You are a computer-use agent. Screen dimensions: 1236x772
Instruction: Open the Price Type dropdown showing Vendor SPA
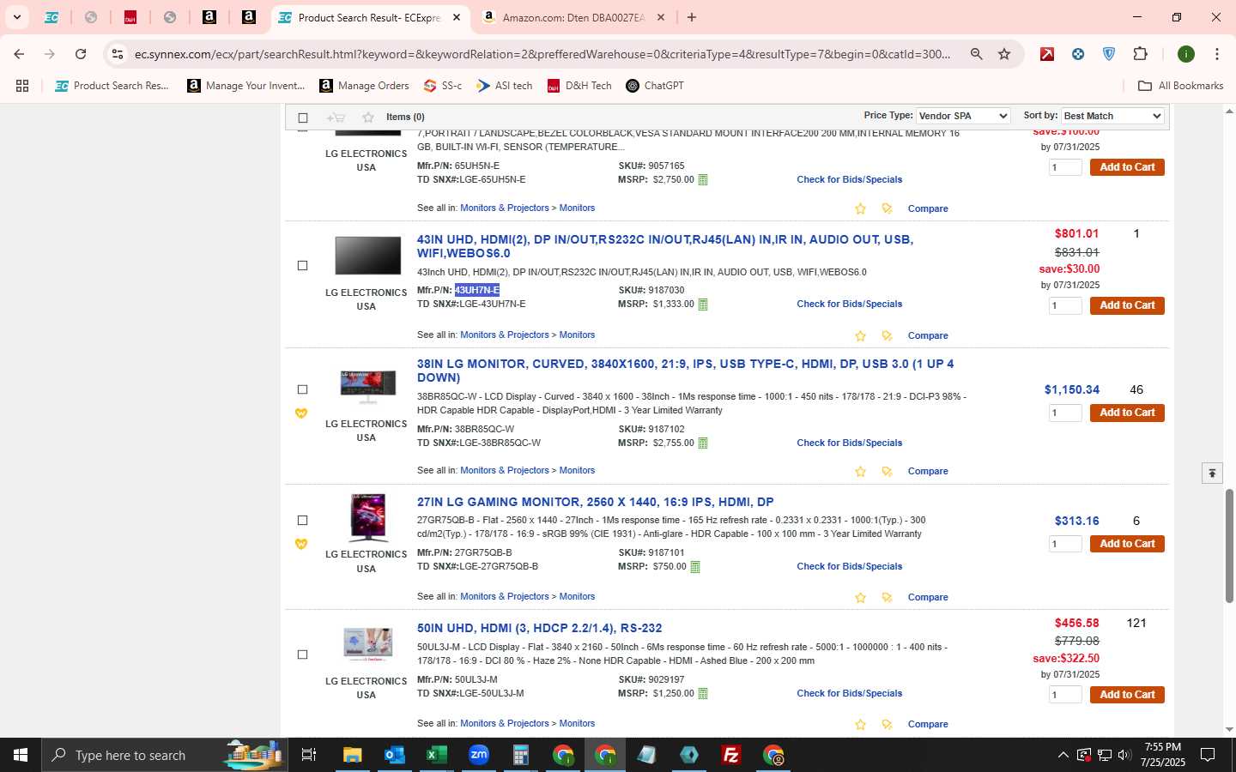click(x=963, y=116)
